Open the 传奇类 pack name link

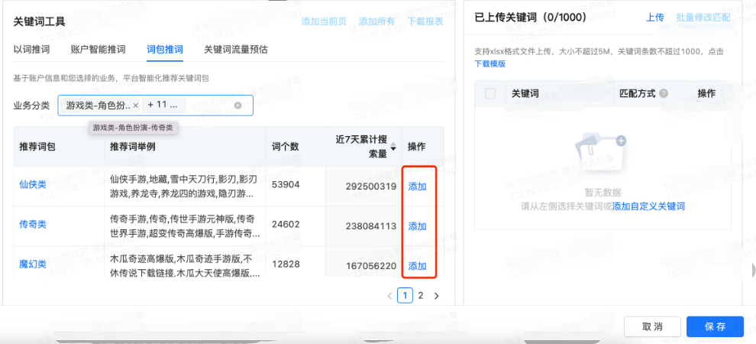click(33, 224)
